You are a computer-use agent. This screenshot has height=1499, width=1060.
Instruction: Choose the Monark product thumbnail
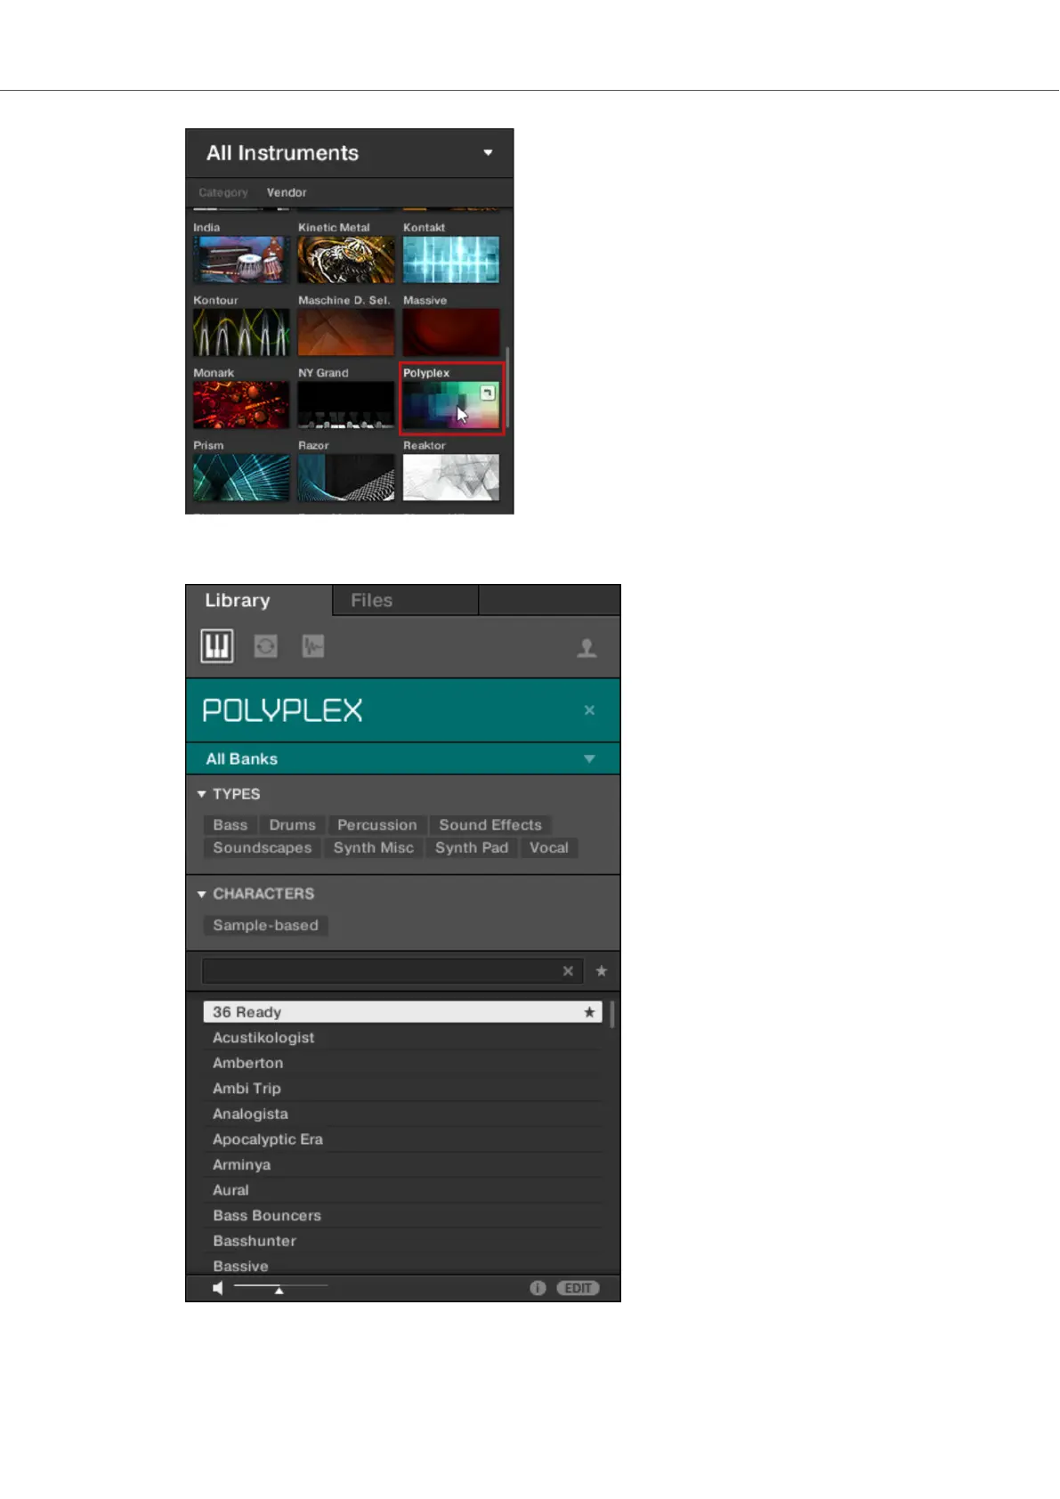pyautogui.click(x=241, y=405)
